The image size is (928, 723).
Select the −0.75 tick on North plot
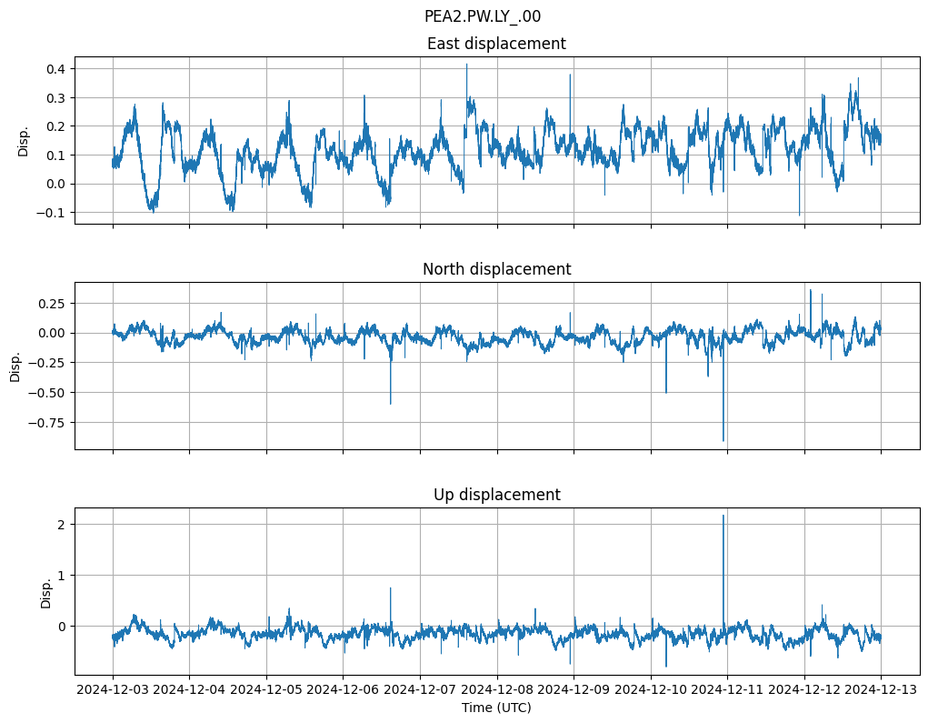point(47,422)
